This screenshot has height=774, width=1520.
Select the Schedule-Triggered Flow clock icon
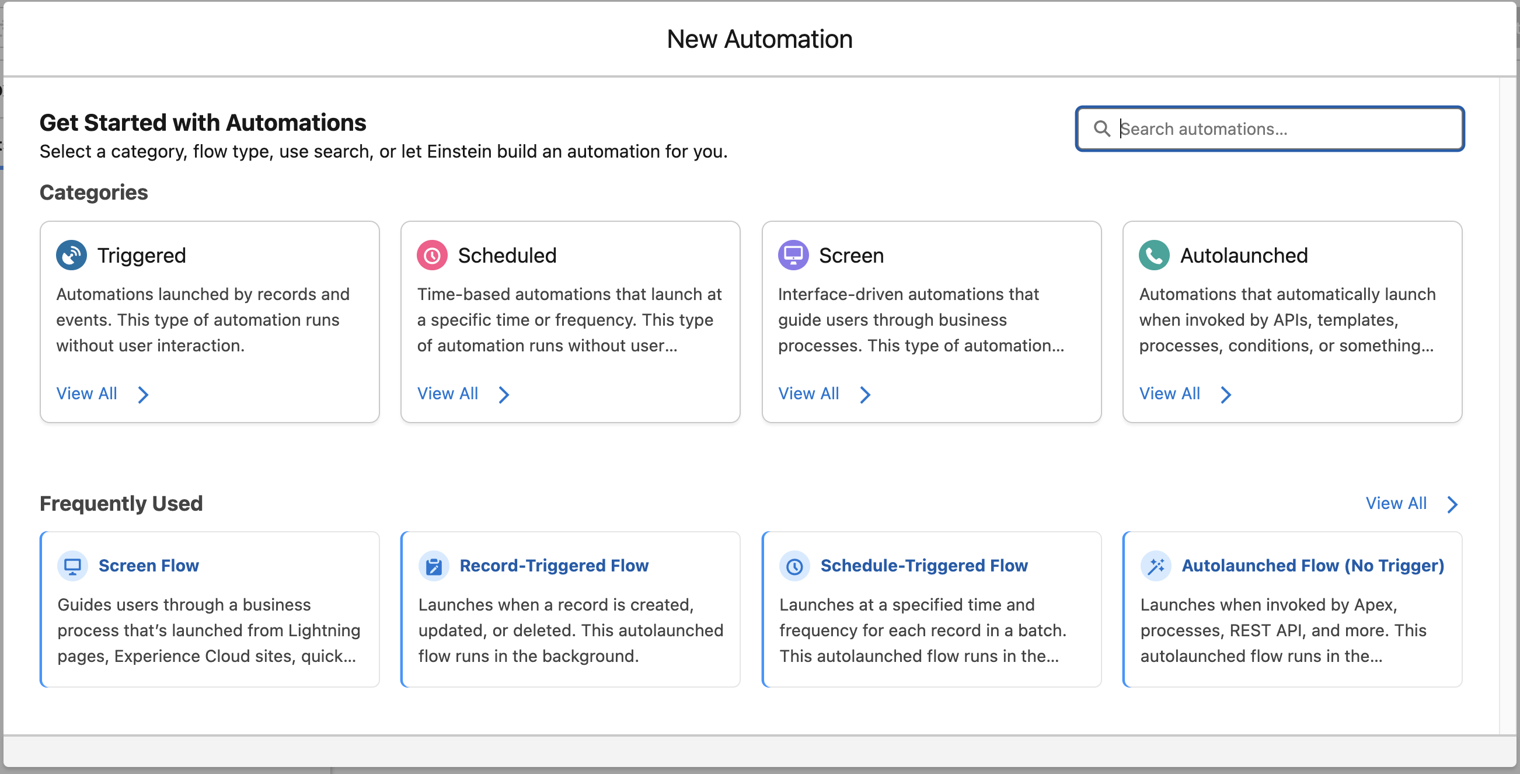[795, 565]
